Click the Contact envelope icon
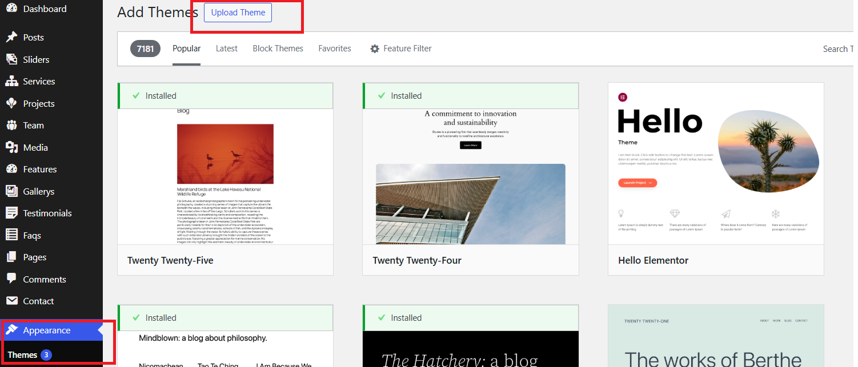 (11, 301)
